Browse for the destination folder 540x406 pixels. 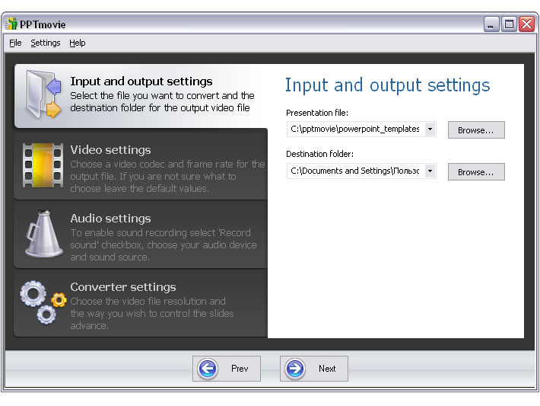click(x=476, y=172)
